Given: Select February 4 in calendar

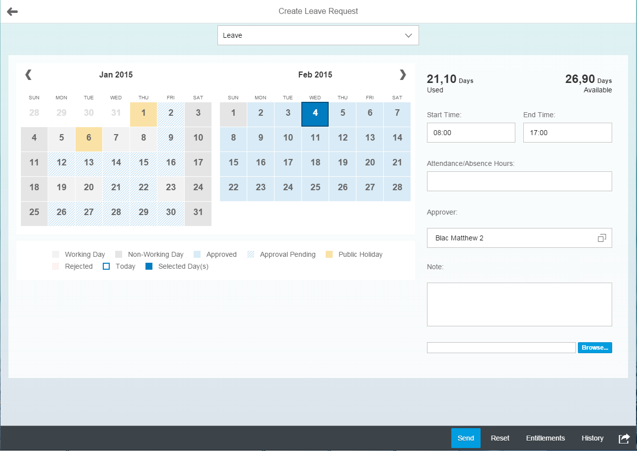Looking at the screenshot, I should pyautogui.click(x=315, y=114).
